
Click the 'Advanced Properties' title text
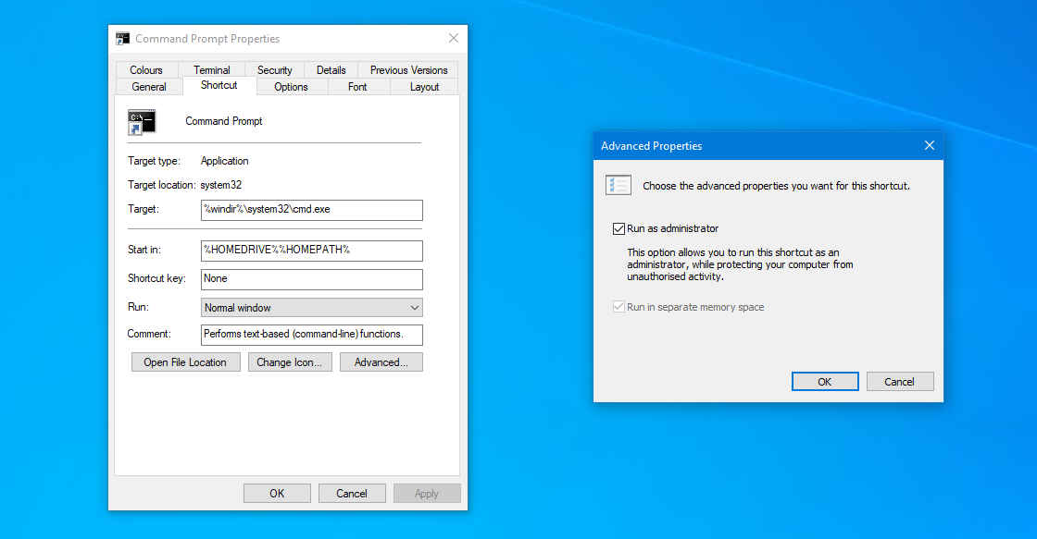(x=652, y=146)
